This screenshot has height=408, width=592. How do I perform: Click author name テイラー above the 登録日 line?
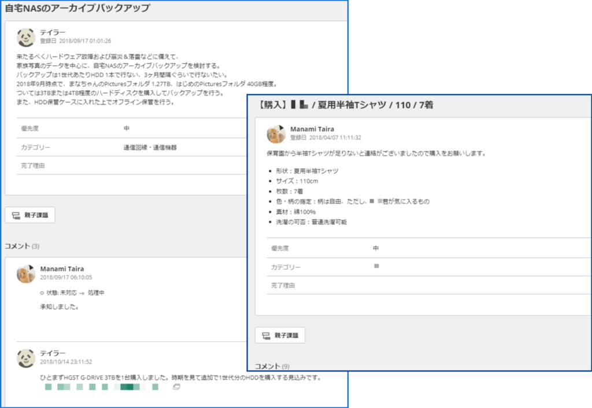pos(53,32)
